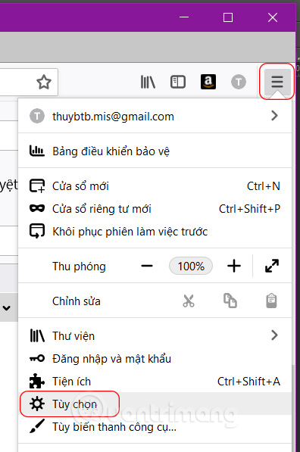The width and height of the screenshot is (300, 452).
Task: Zoom out with the minus button
Action: click(147, 266)
